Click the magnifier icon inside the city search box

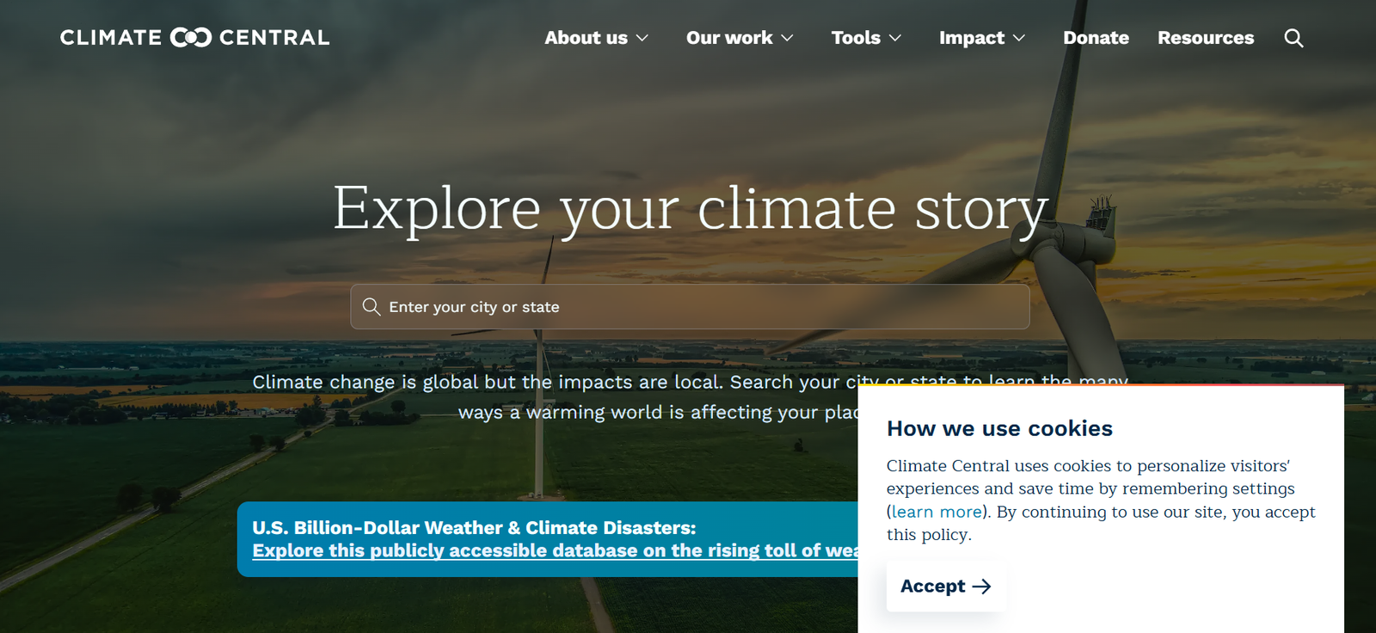(x=372, y=307)
